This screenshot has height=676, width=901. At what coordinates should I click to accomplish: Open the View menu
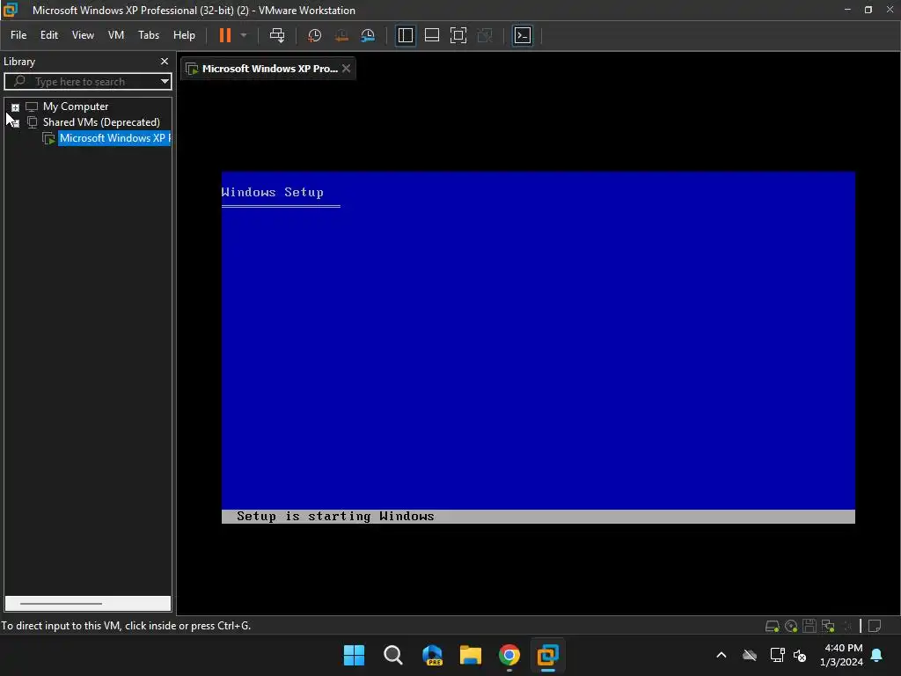click(83, 35)
